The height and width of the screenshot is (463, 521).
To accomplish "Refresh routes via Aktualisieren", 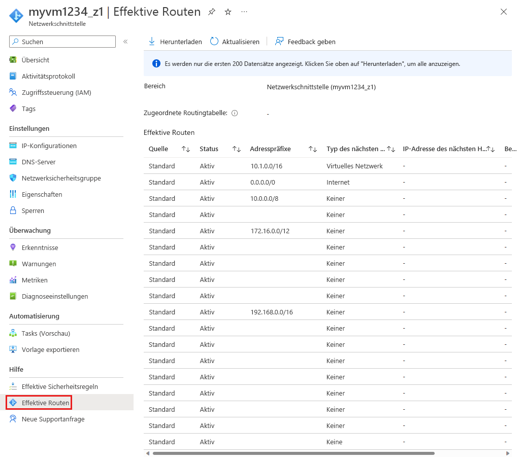I will (235, 42).
